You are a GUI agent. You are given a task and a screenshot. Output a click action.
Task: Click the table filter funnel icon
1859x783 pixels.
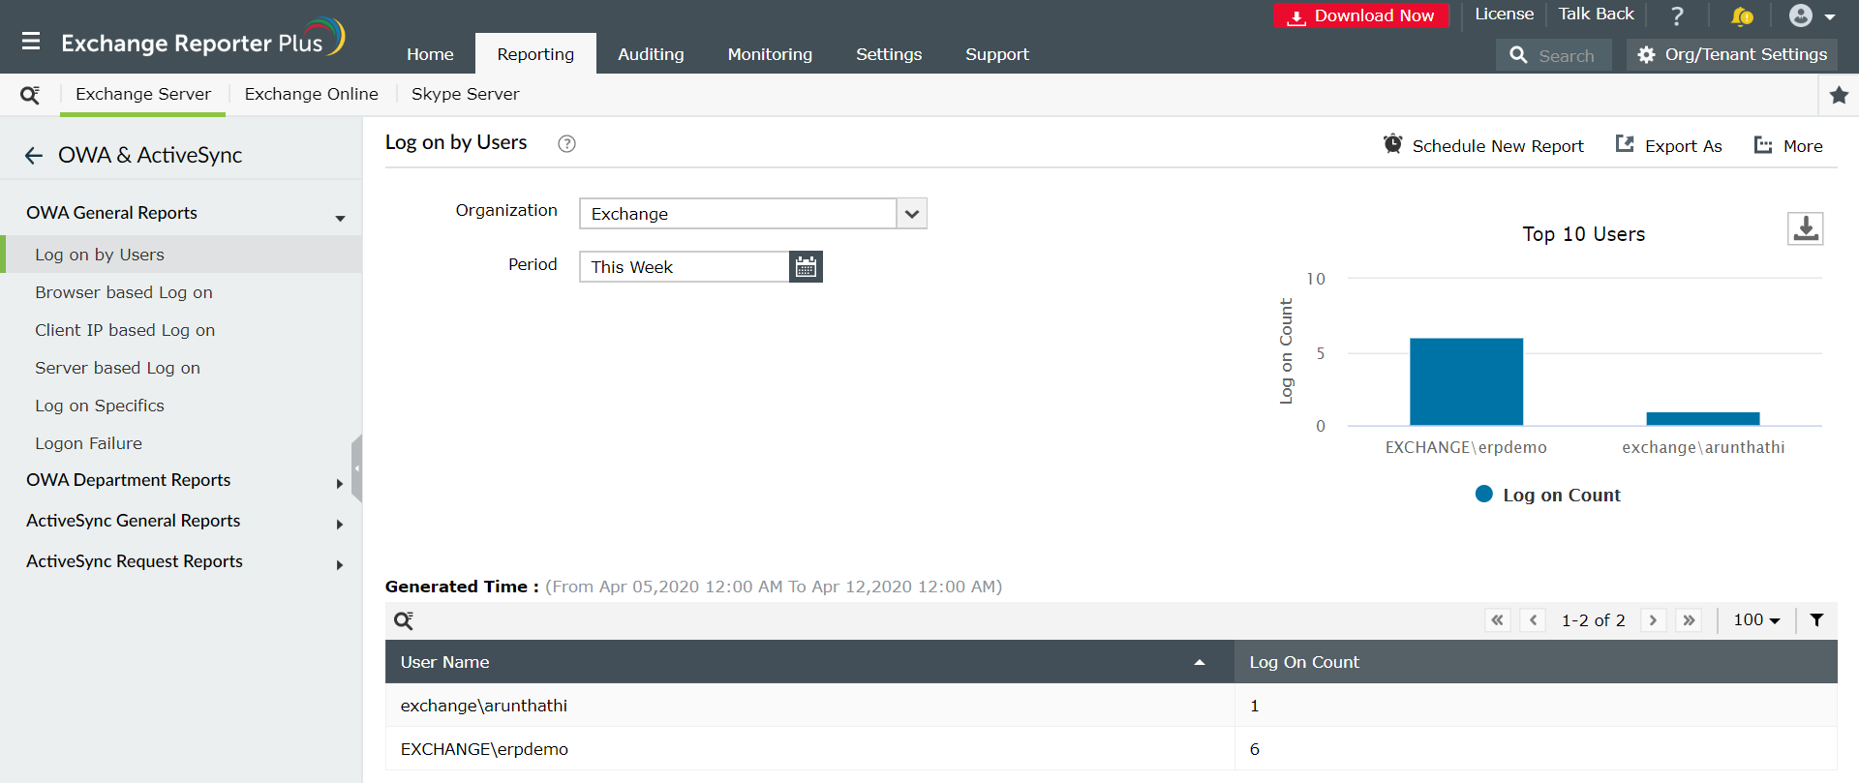tap(1817, 620)
